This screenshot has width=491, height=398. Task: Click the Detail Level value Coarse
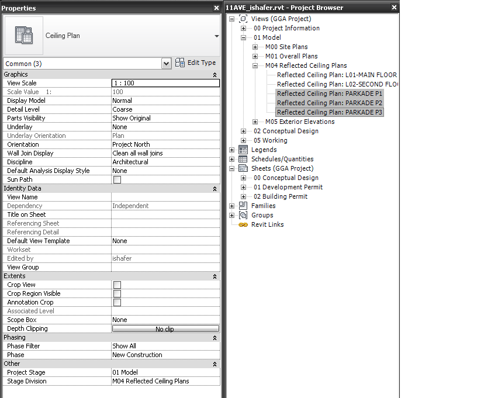[165, 109]
